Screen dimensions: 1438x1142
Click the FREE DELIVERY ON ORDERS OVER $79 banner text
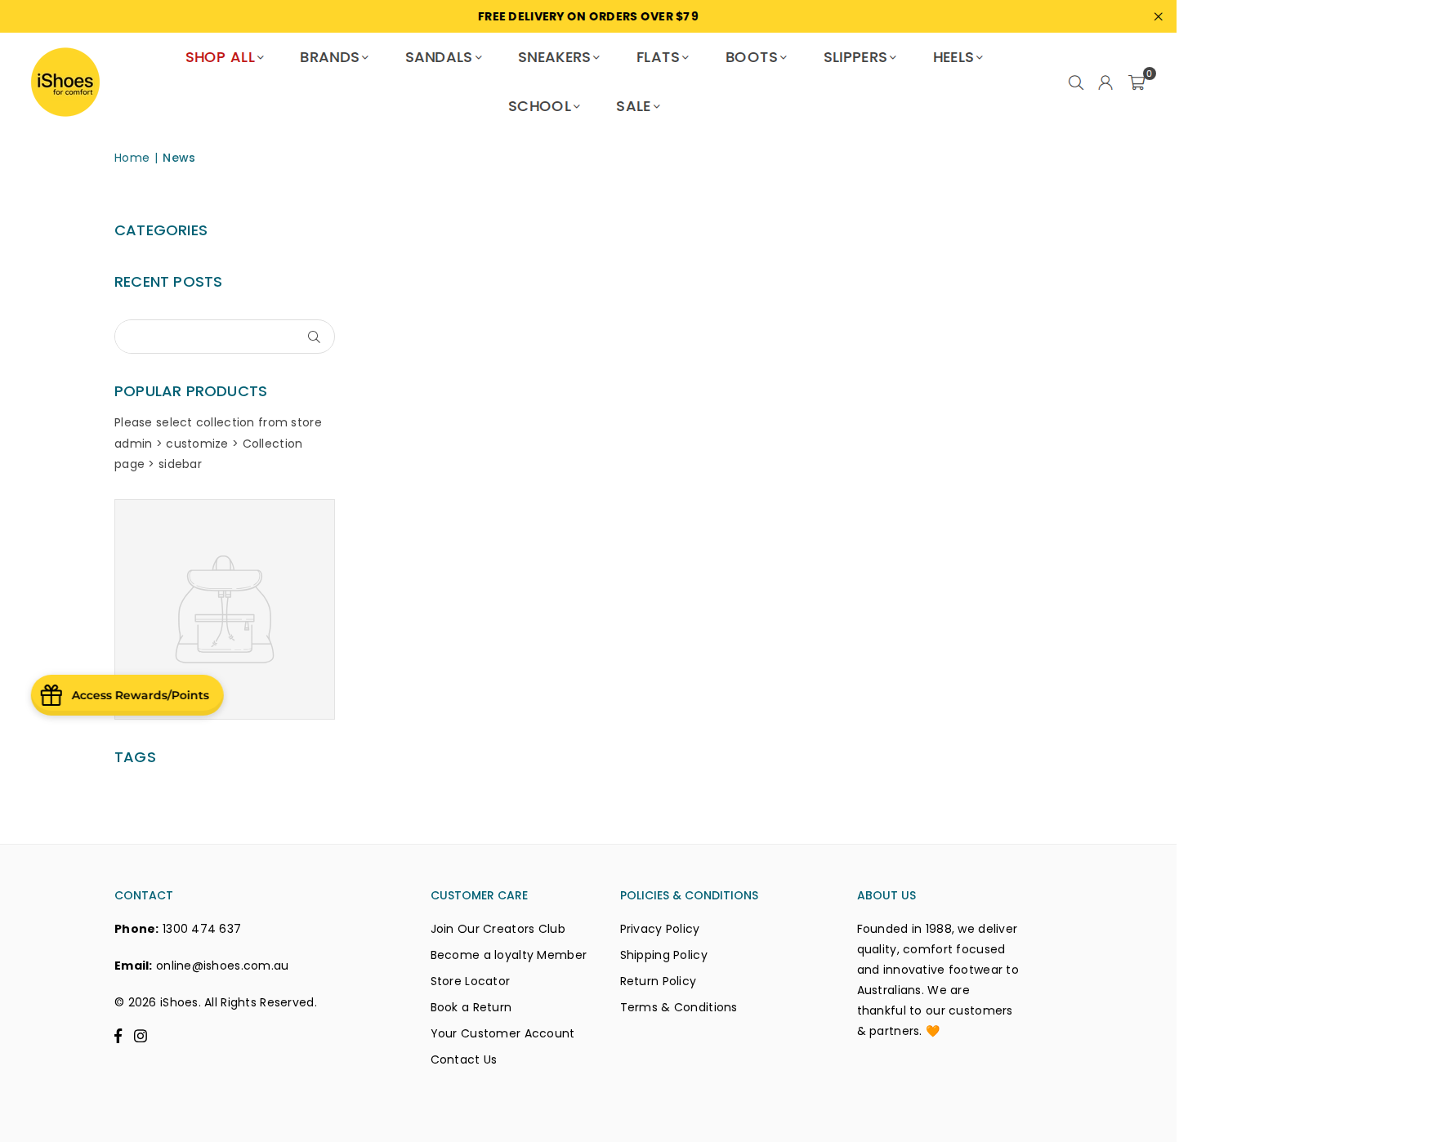coord(588,16)
